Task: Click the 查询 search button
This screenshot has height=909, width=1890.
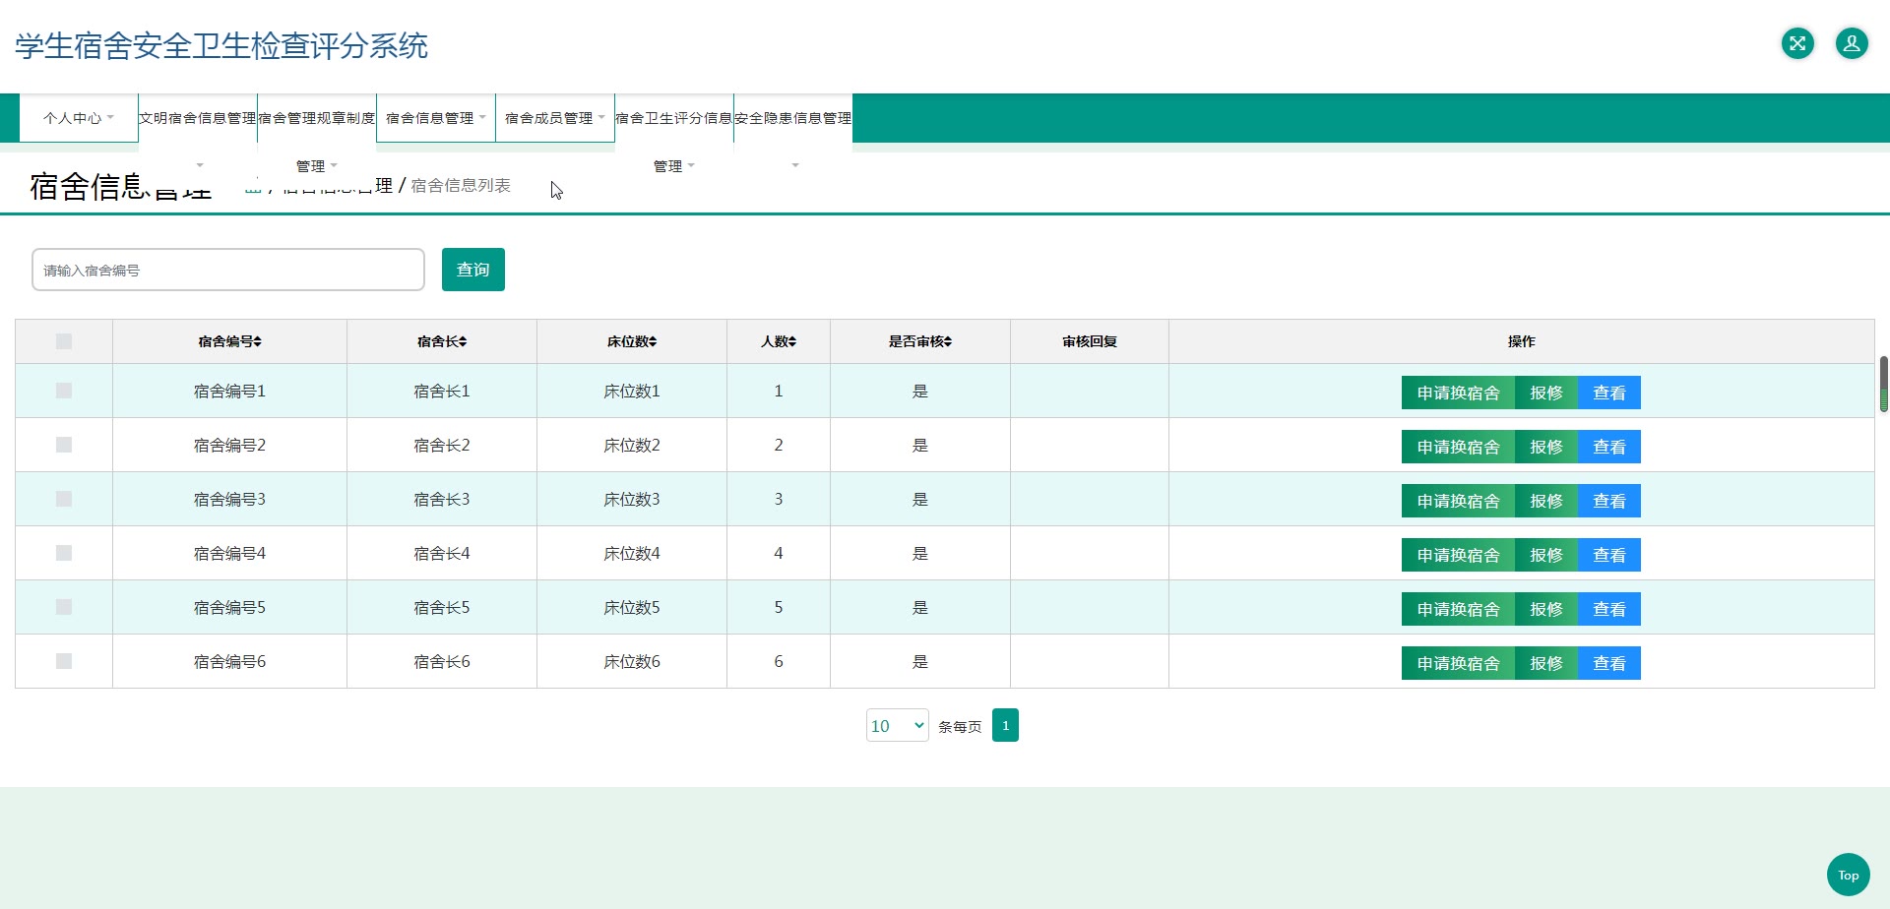Action: click(x=472, y=270)
